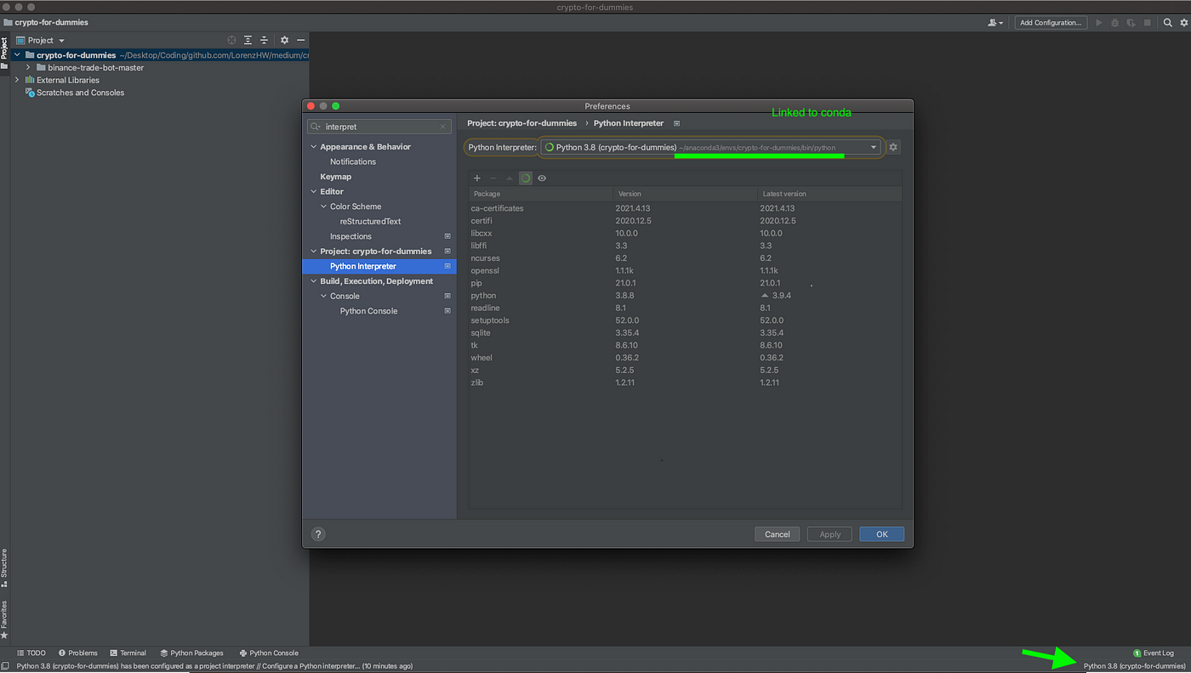Select Python Console in the settings tree
The width and height of the screenshot is (1191, 673).
coord(368,311)
